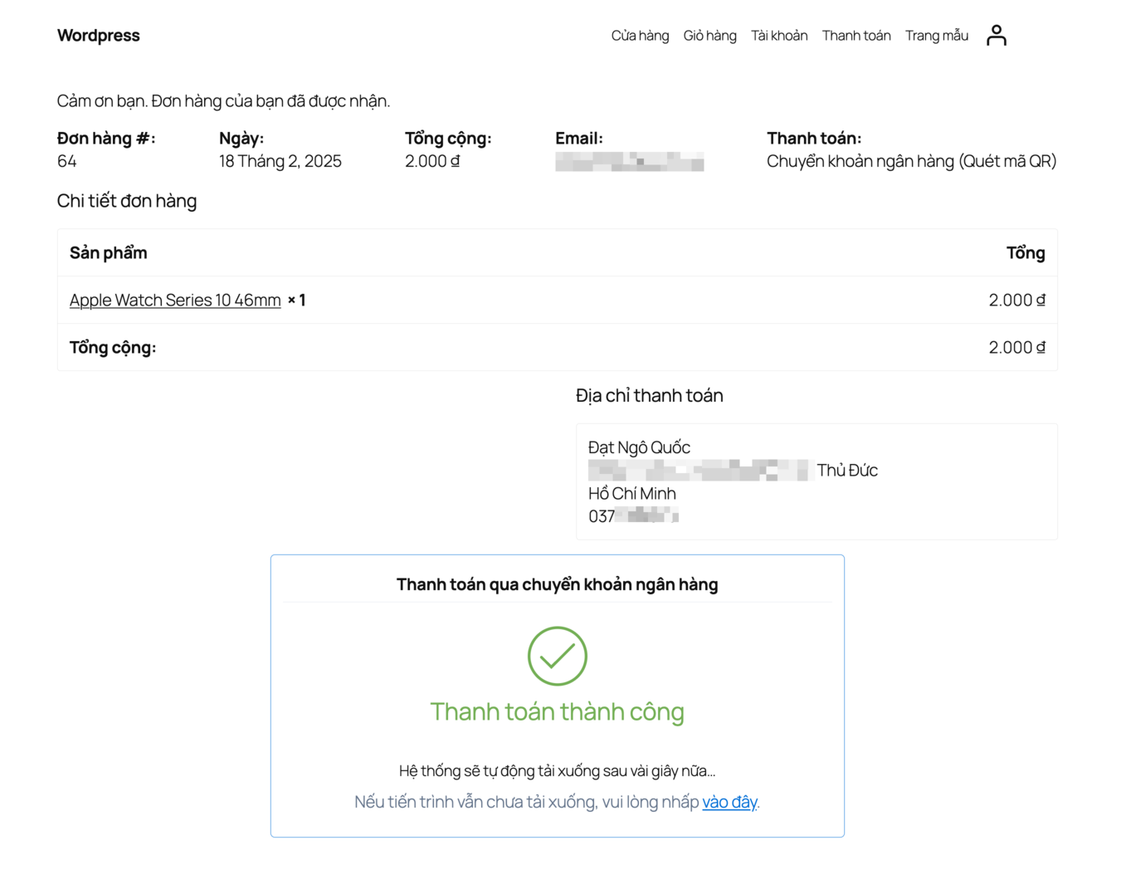1121x884 pixels.
Task: Click the 'Sản phẩm' column header
Action: (108, 253)
